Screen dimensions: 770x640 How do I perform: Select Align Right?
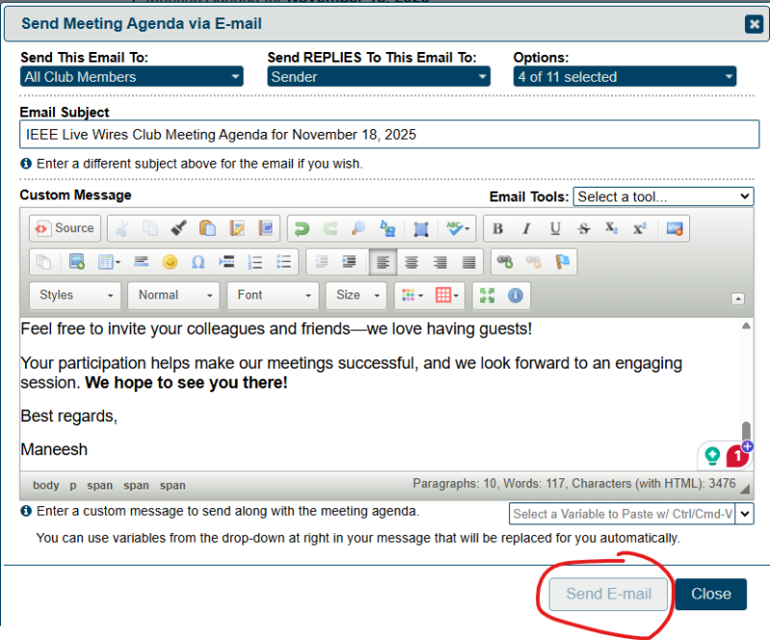tap(440, 262)
